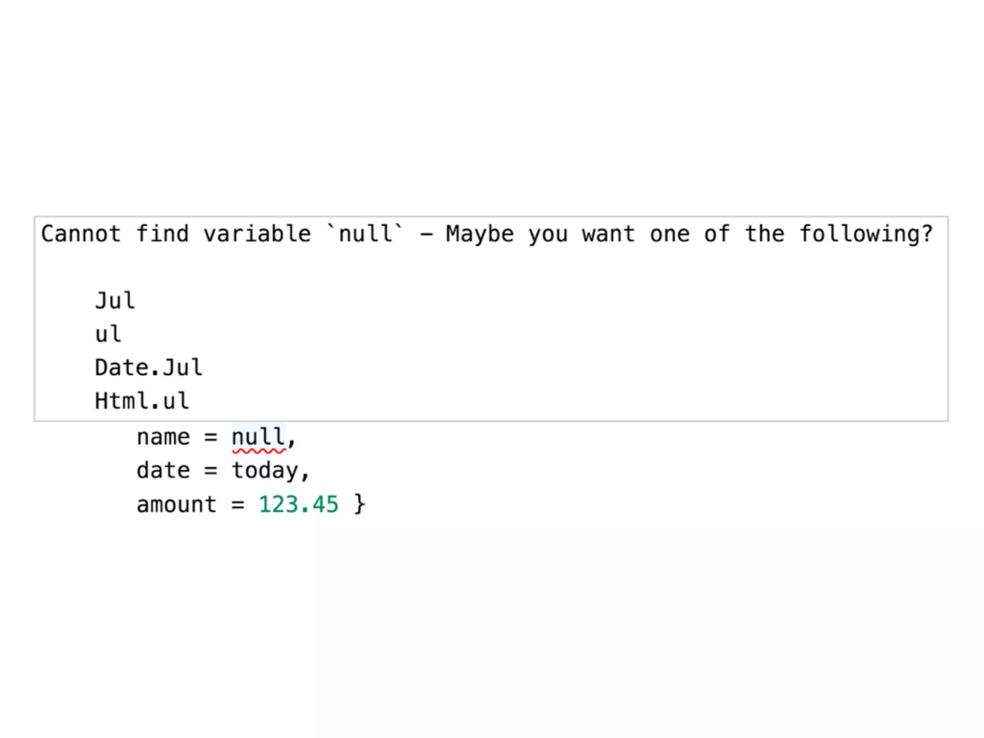984x738 pixels.
Task: Select the Jul suggestion in tooltip
Action: (115, 301)
